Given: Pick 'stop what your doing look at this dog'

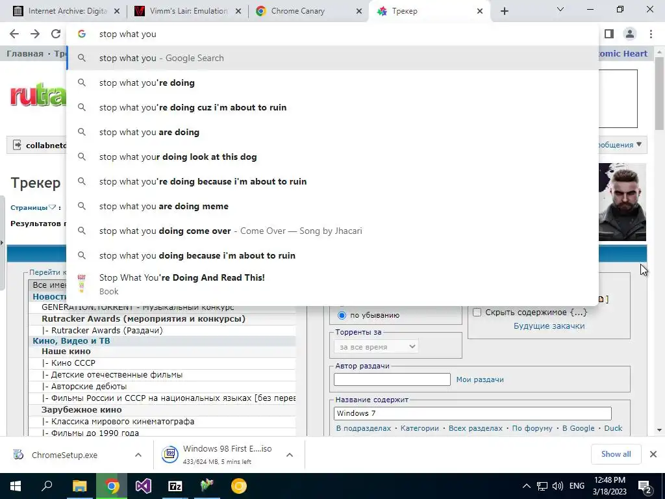Looking at the screenshot, I should pyautogui.click(x=333, y=157).
